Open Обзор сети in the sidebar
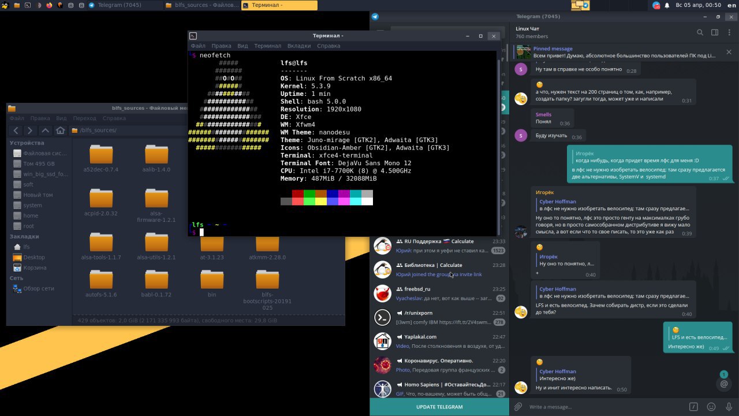This screenshot has height=416, width=739. click(33, 288)
